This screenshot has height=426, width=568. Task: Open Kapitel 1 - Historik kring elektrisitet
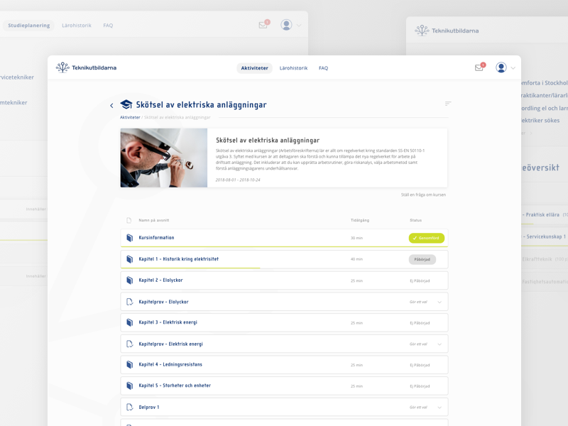click(284, 259)
